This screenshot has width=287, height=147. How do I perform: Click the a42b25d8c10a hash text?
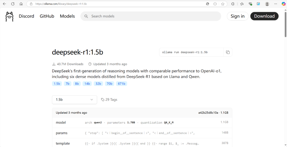(x=208, y=113)
